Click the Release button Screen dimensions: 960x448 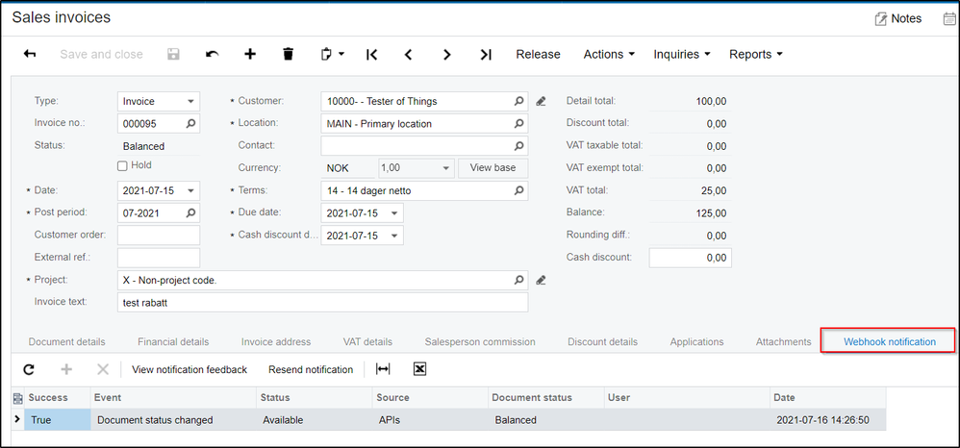538,55
